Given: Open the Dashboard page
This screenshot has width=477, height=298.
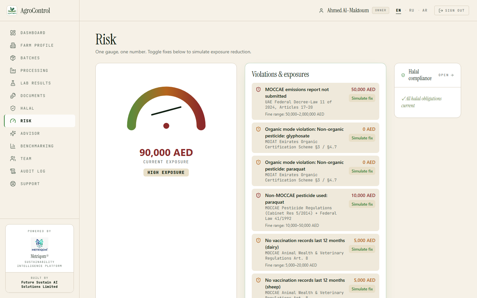Looking at the screenshot, I should tap(40, 33).
